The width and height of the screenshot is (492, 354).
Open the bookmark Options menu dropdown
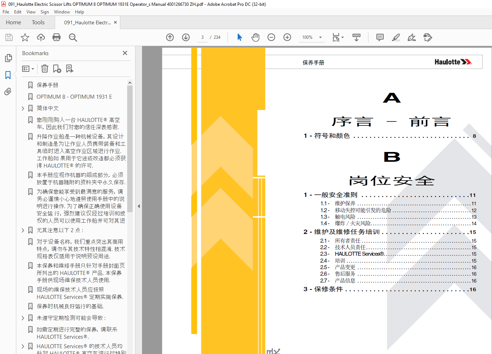tap(28, 69)
